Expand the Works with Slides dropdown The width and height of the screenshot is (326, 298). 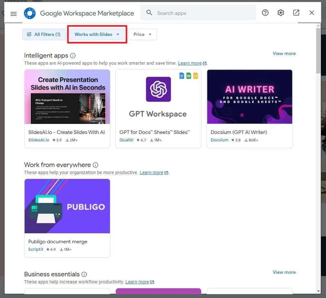(x=97, y=34)
